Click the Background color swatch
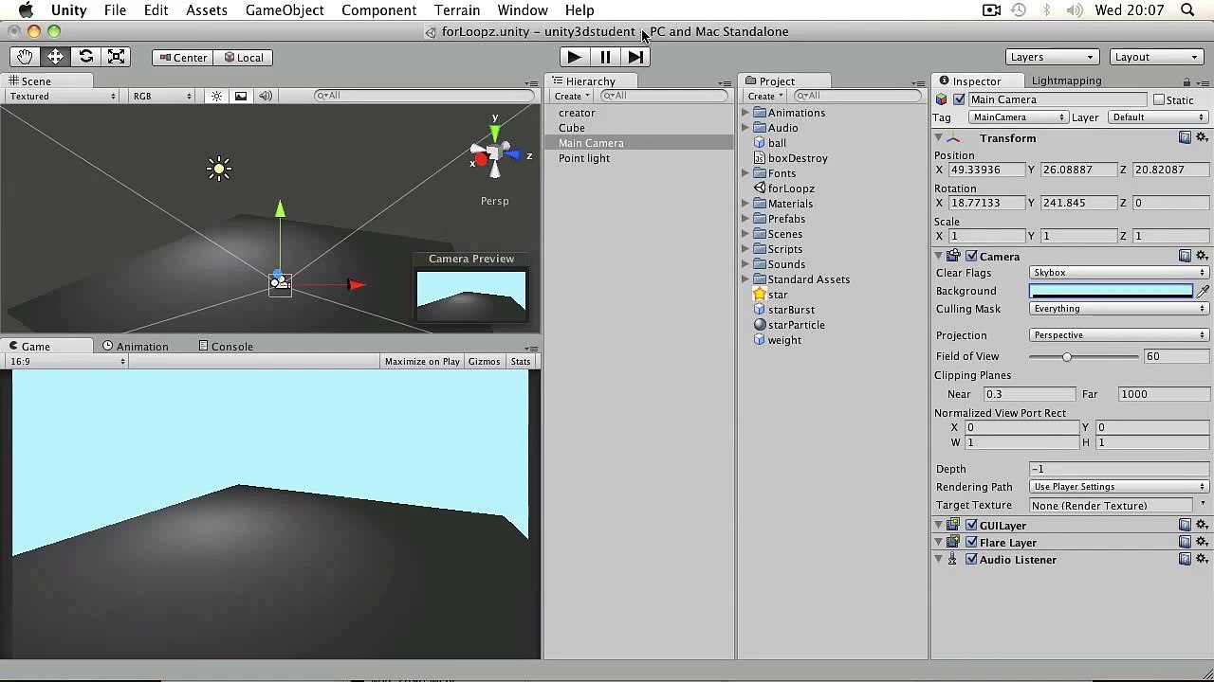This screenshot has width=1214, height=682. coord(1111,292)
